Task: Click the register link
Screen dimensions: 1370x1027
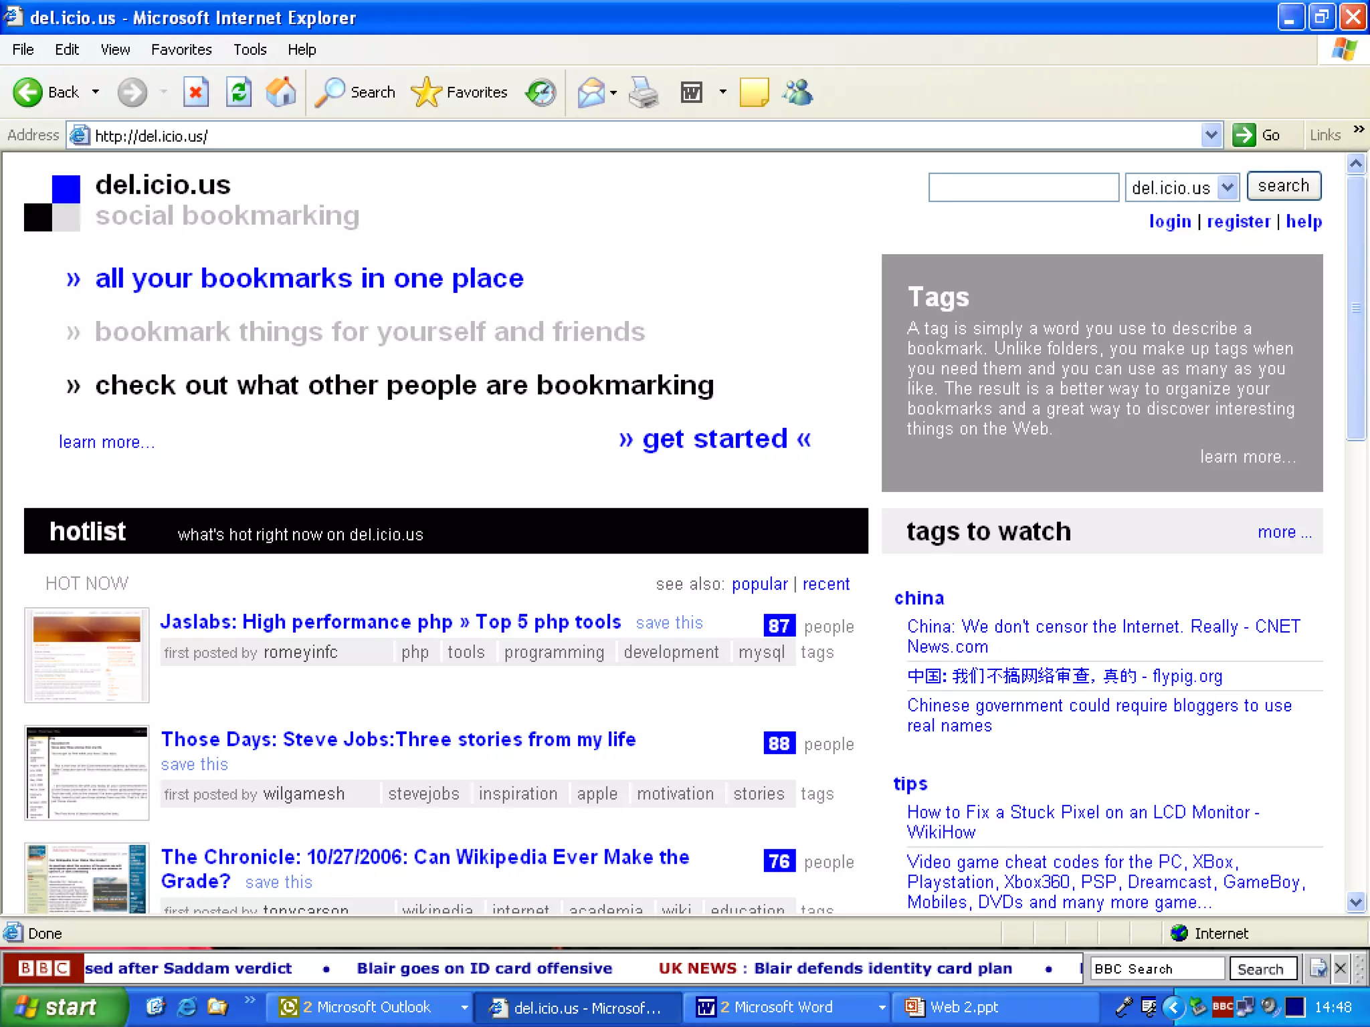Action: pos(1238,221)
